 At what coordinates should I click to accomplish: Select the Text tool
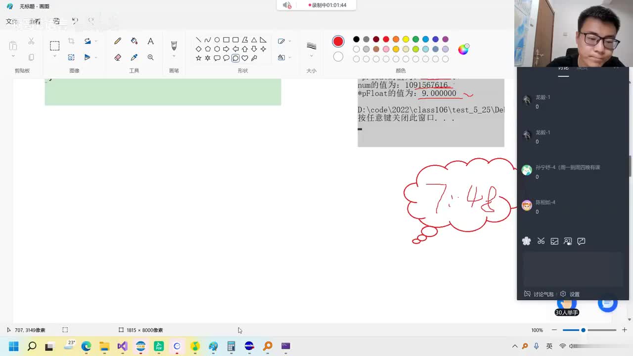(x=150, y=41)
